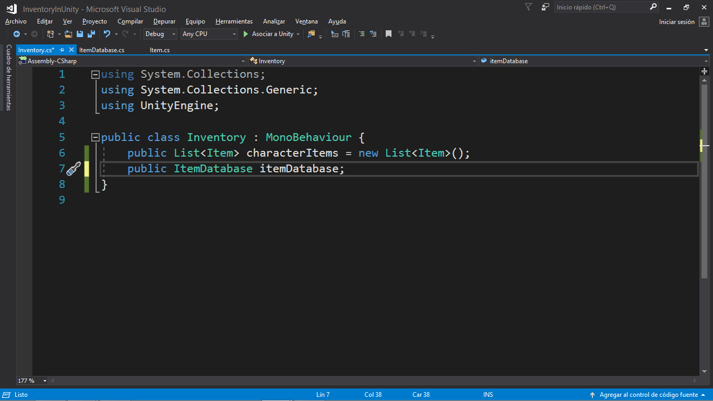Uncomment the selected lines icon
This screenshot has width=713, height=401.
[x=373, y=34]
